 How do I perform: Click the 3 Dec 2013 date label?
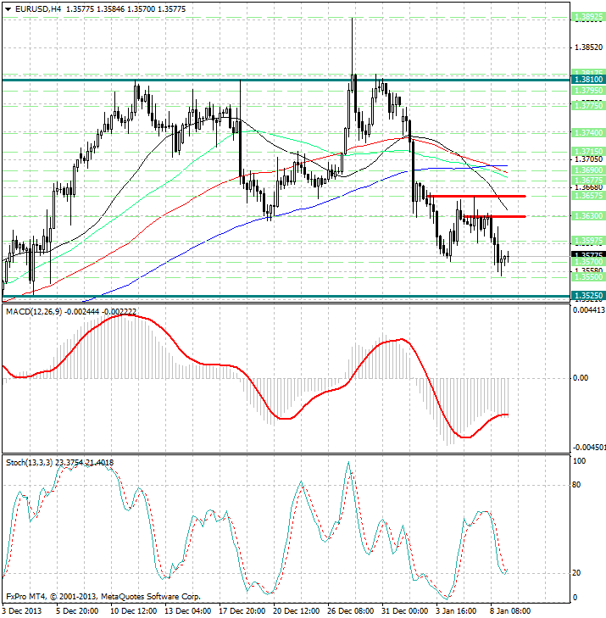pyautogui.click(x=23, y=610)
